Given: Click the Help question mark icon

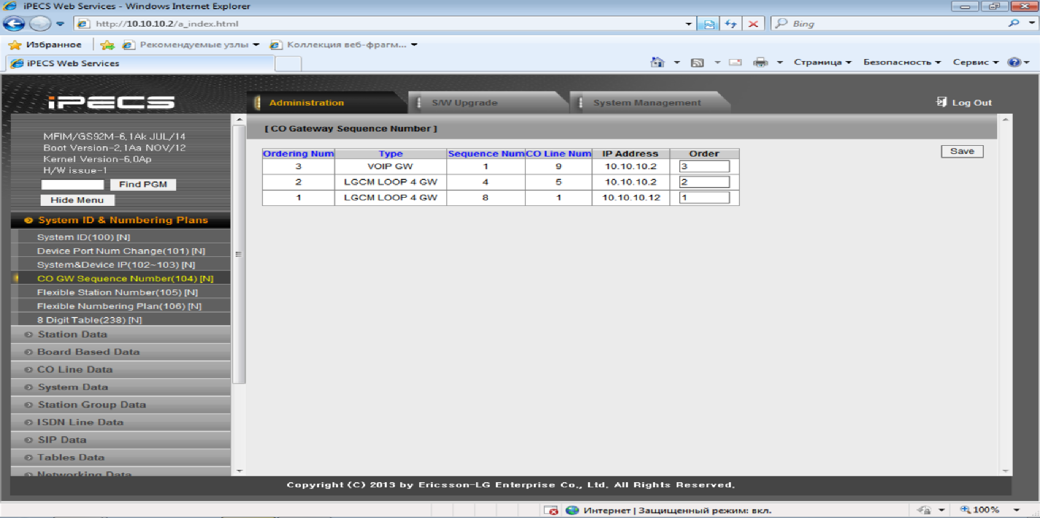Looking at the screenshot, I should [1013, 62].
